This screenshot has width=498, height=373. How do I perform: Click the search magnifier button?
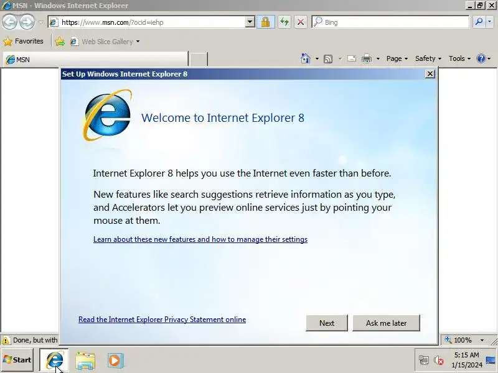479,22
